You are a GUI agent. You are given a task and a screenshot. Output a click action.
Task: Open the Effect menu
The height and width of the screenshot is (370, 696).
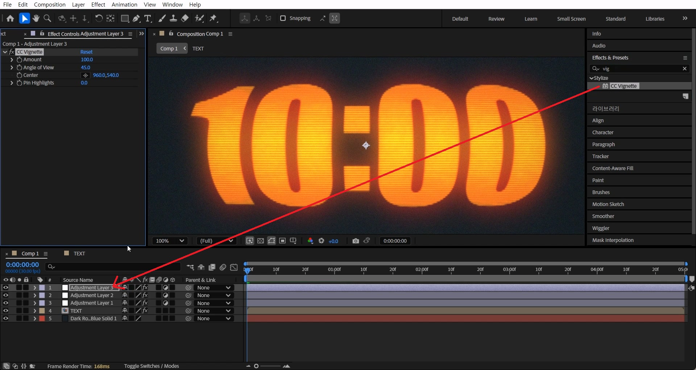tap(98, 4)
